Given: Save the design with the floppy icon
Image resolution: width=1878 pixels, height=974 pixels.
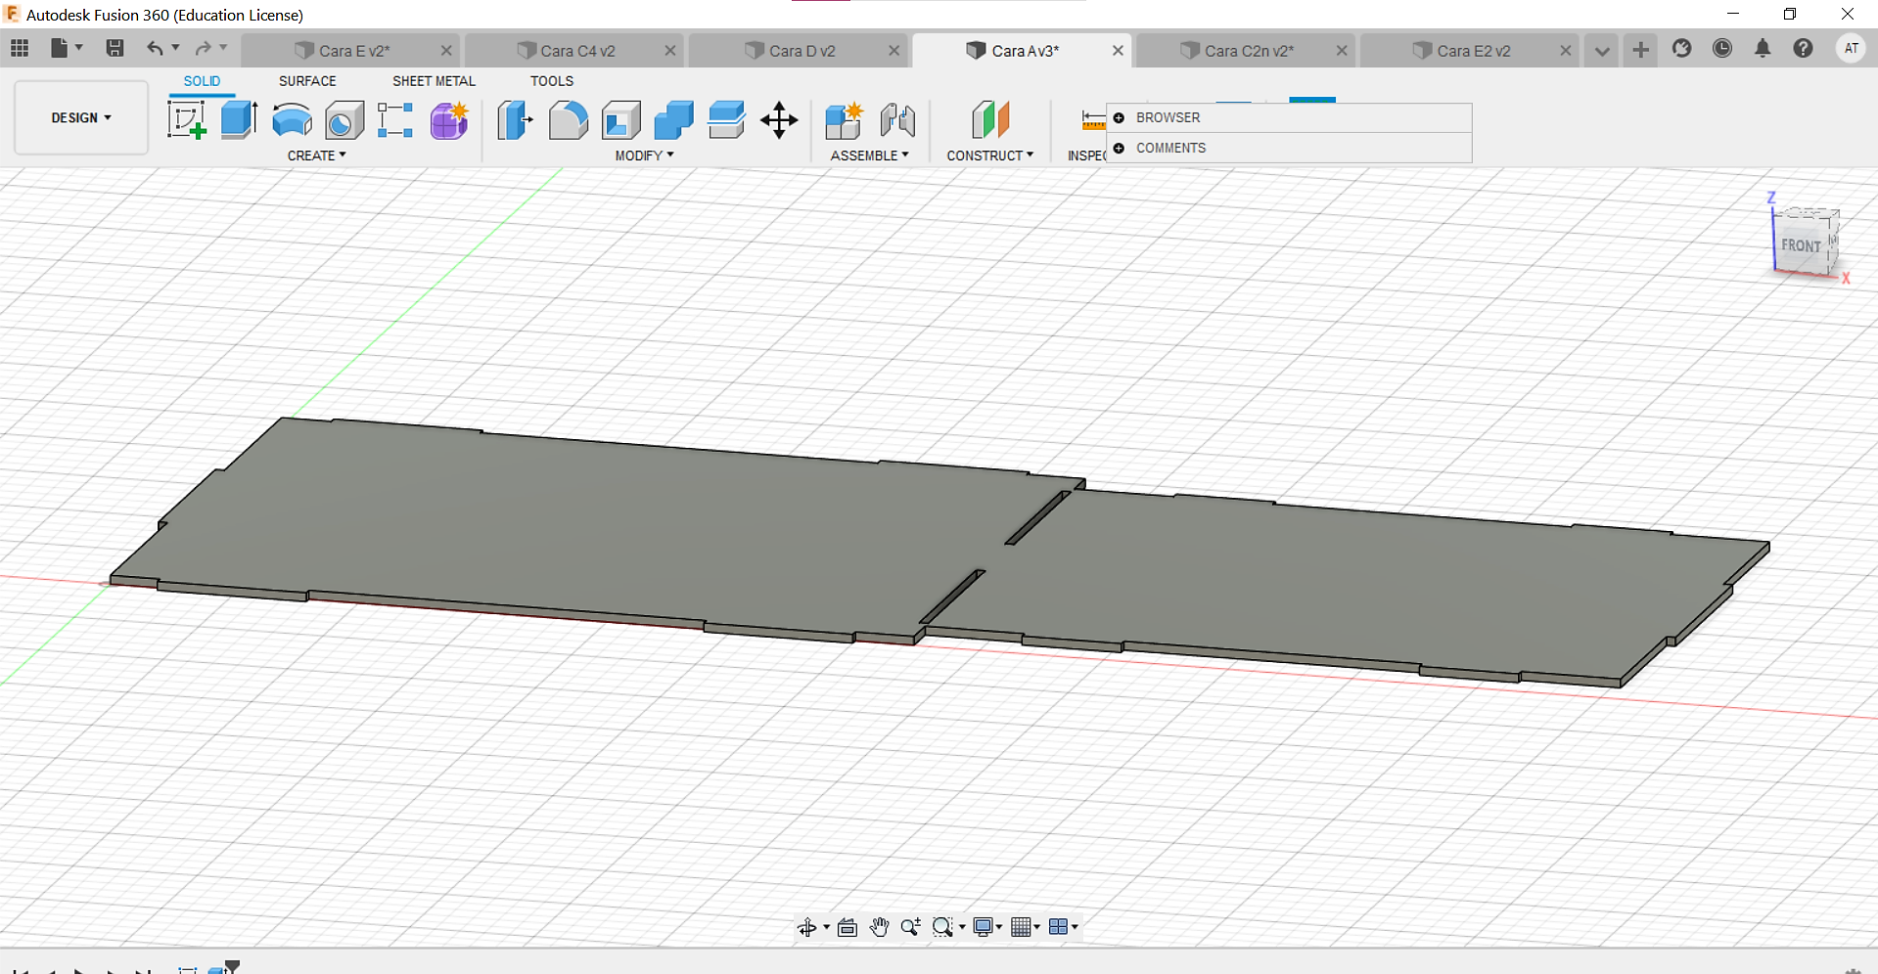Looking at the screenshot, I should coord(115,48).
